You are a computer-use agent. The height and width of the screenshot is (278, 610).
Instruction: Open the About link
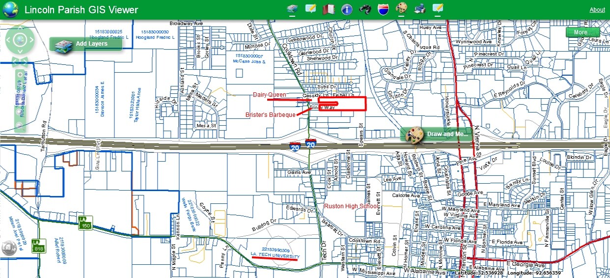pyautogui.click(x=597, y=10)
